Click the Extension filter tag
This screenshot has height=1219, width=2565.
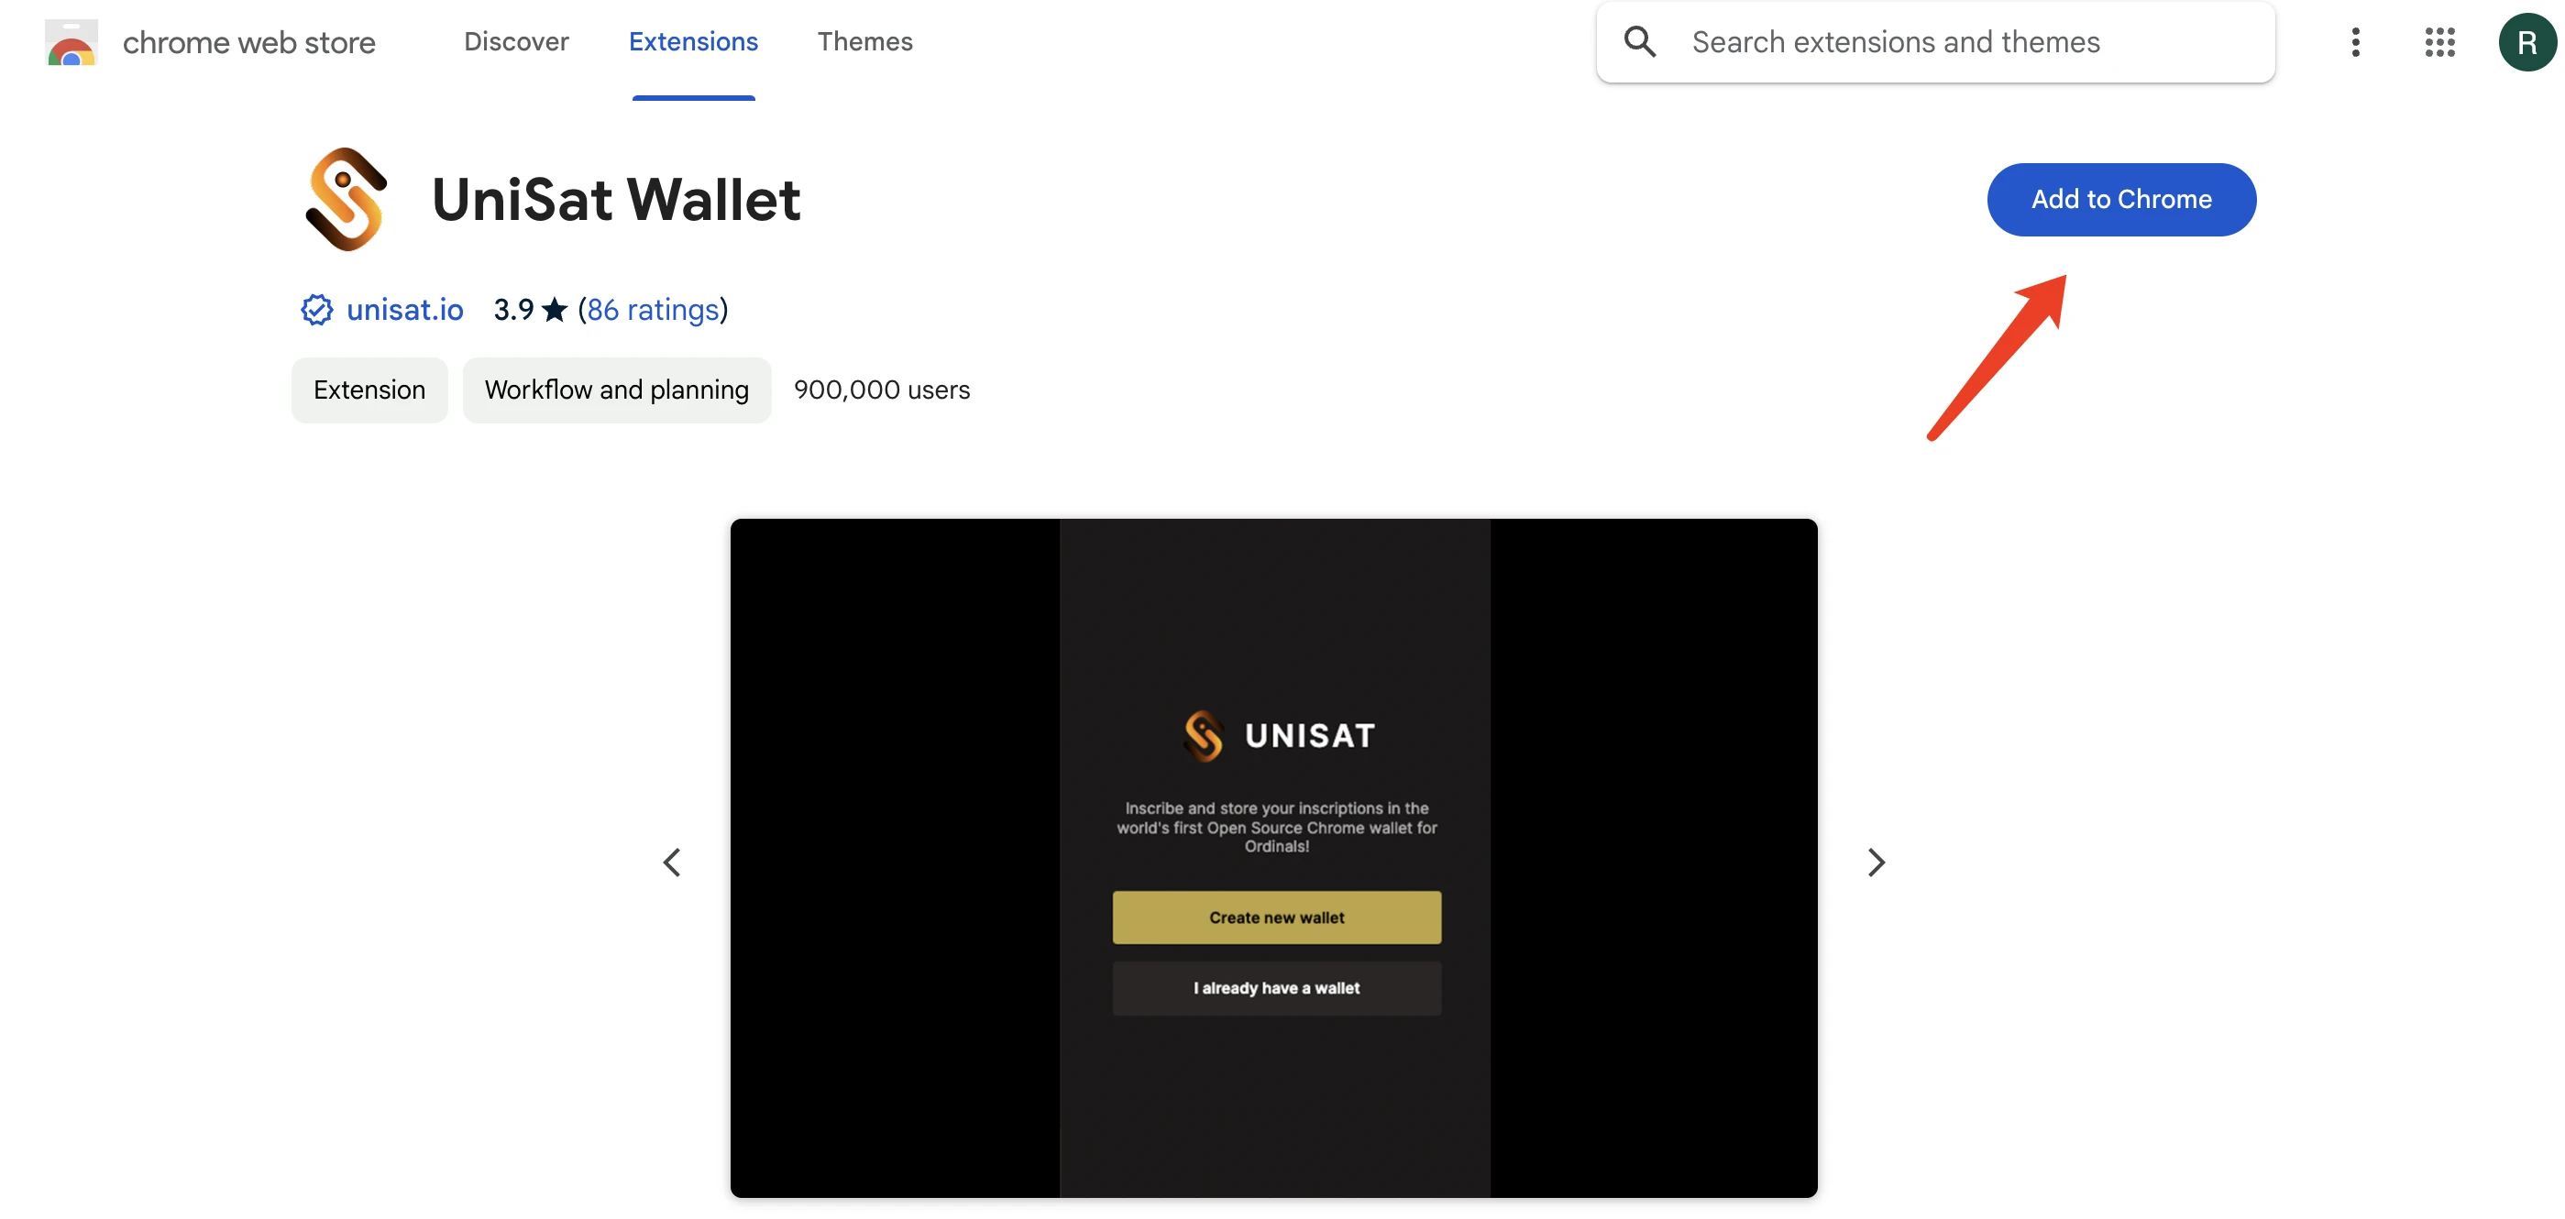[x=368, y=390]
